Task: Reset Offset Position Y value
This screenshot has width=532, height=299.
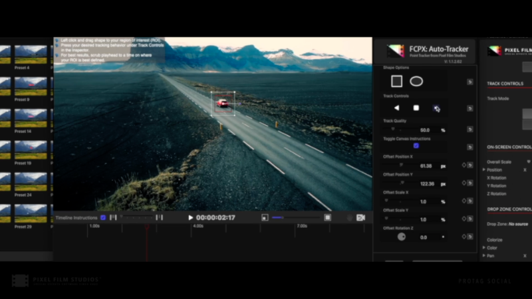Action: [x=470, y=183]
